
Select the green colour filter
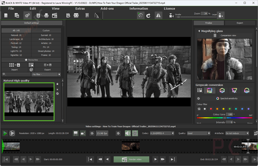[230, 109]
